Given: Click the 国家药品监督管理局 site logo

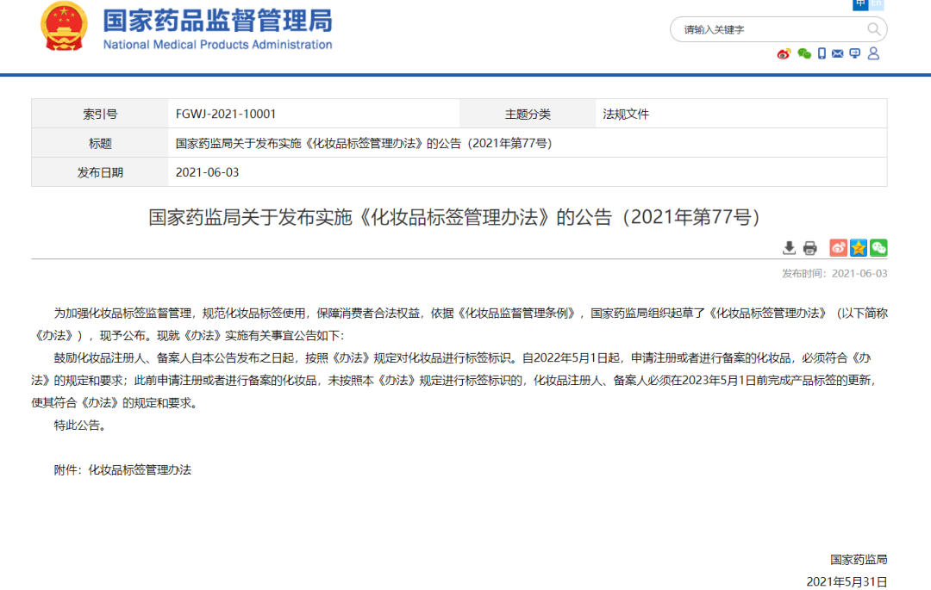Looking at the screenshot, I should click(217, 28).
